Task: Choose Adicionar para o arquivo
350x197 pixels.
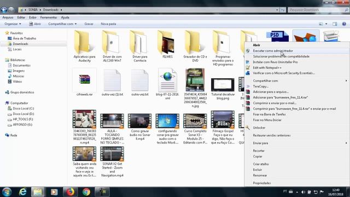Action: pyautogui.click(x=271, y=92)
